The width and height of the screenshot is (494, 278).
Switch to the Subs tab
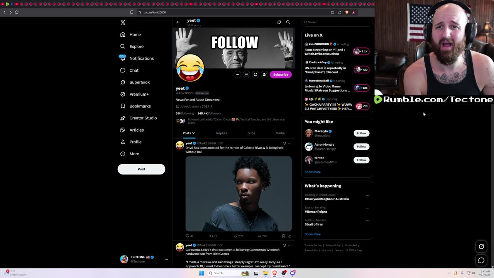[x=251, y=133]
